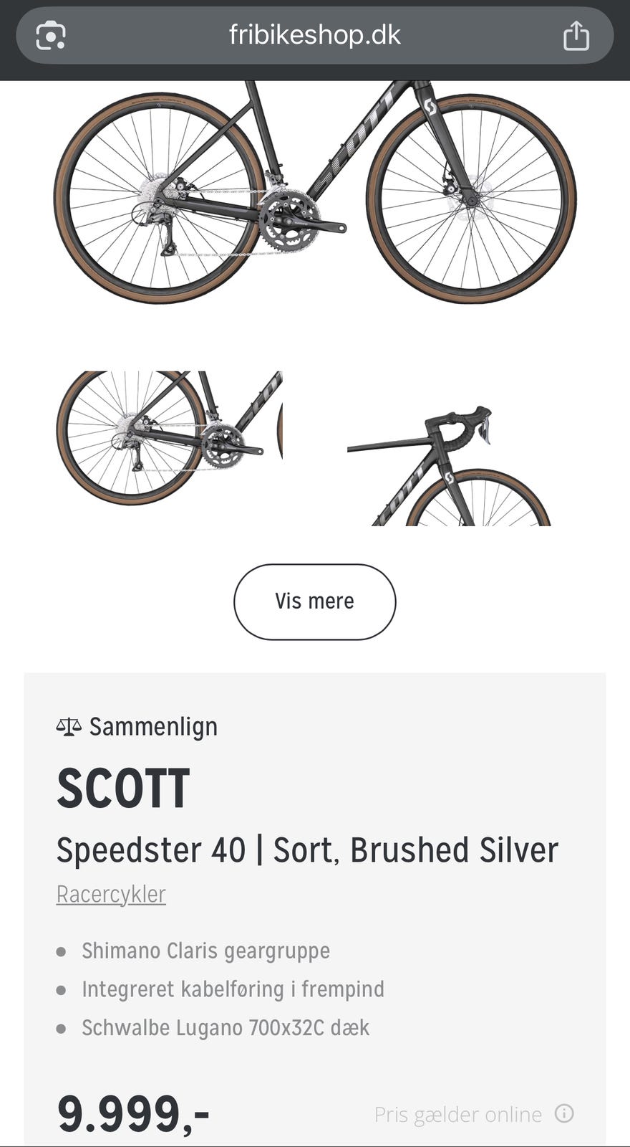Click the front wheel in main bike photo
The width and height of the screenshot is (630, 1147).
click(x=471, y=198)
